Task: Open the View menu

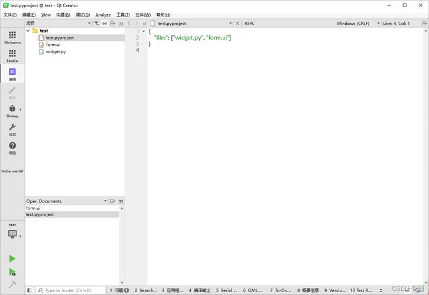Action: [46, 15]
